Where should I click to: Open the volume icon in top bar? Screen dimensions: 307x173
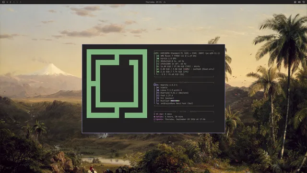click(x=299, y=2)
